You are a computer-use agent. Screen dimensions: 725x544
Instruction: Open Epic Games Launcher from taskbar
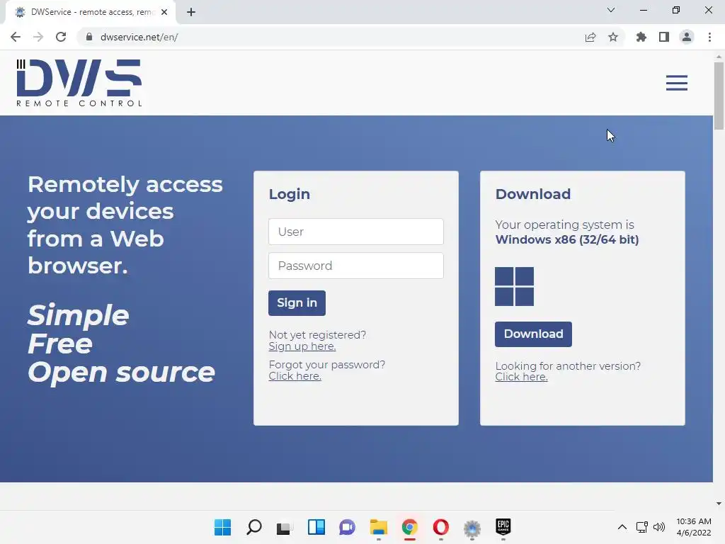coord(503,527)
